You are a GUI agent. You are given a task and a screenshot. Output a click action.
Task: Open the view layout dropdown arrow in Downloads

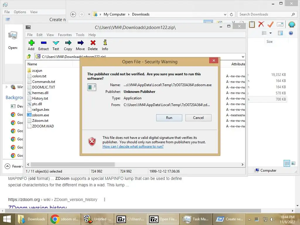point(270,33)
